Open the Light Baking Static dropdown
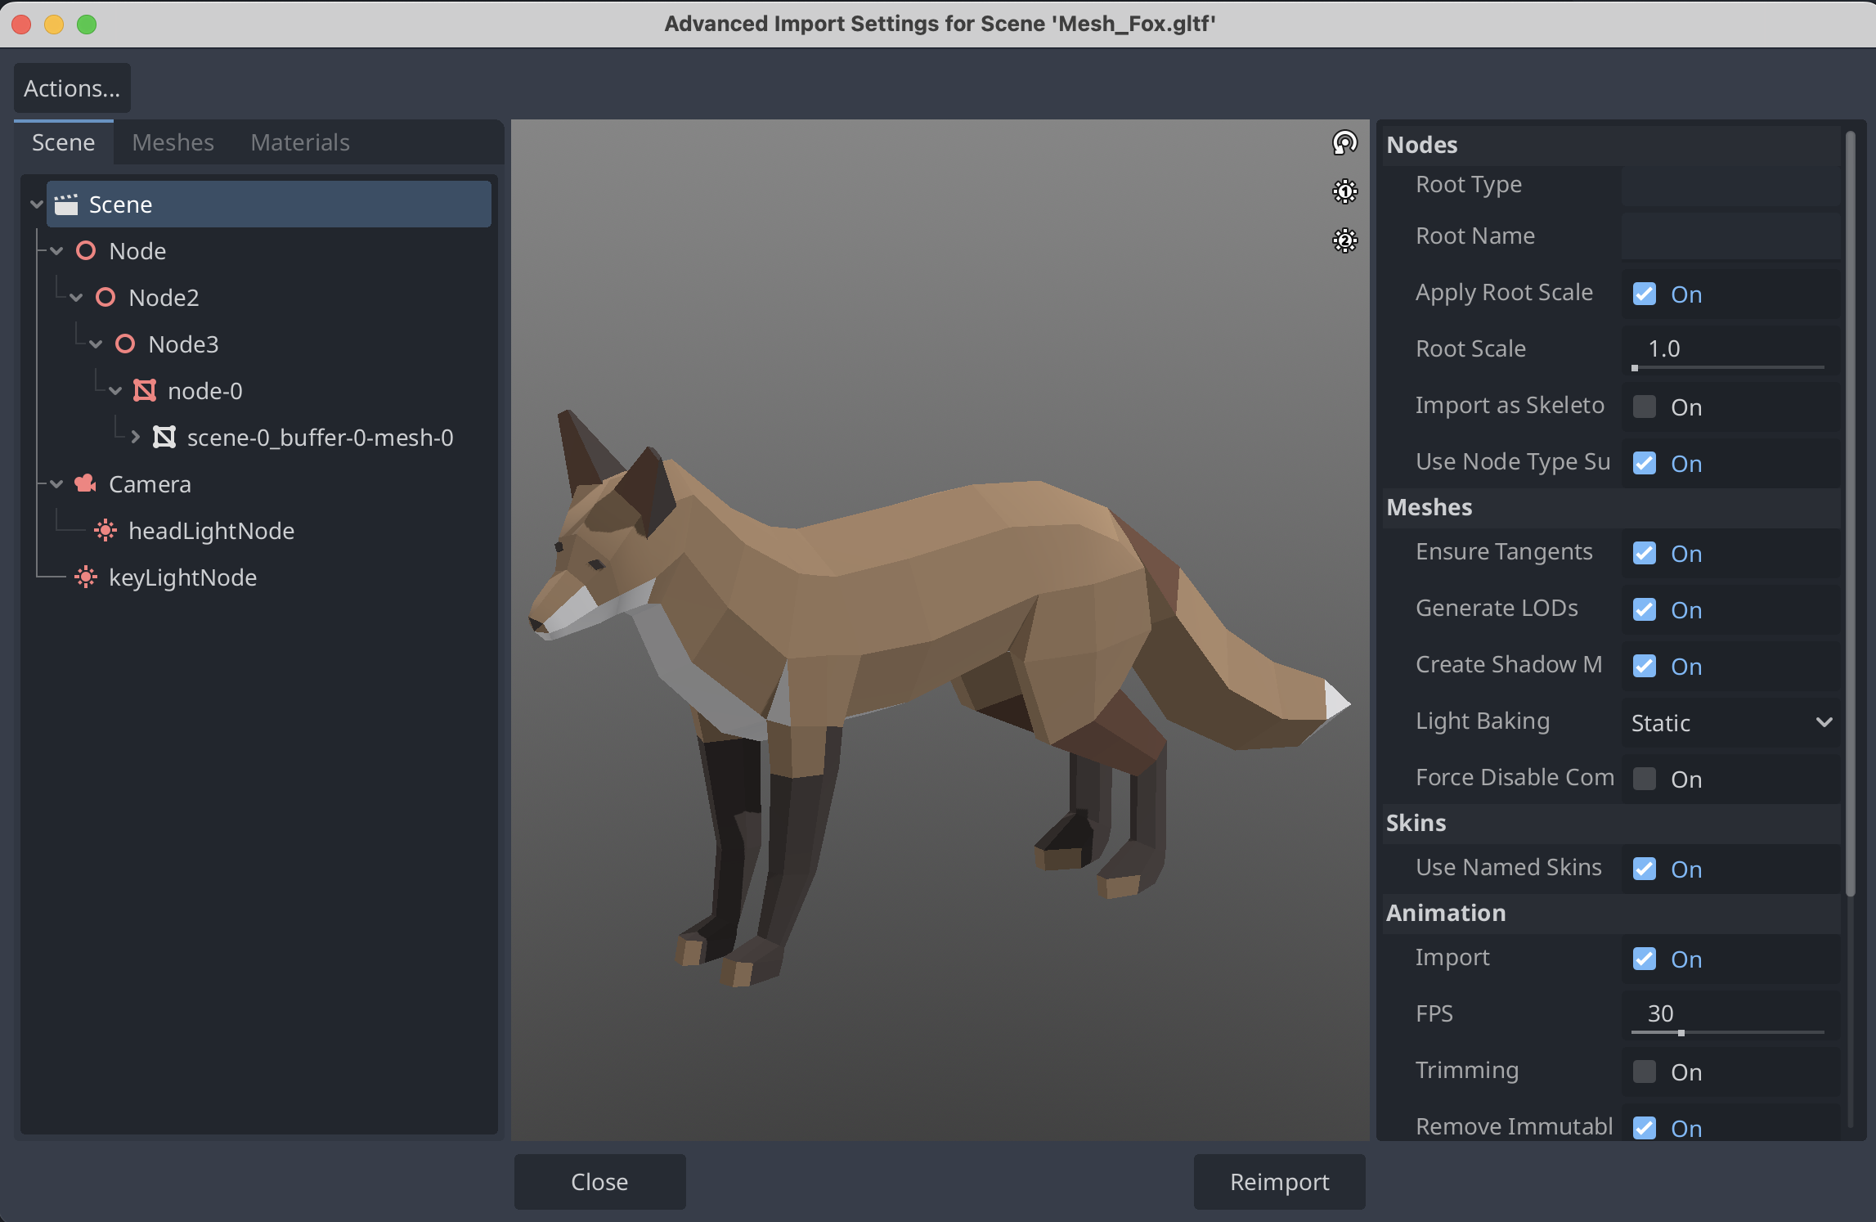Viewport: 1876px width, 1222px height. pos(1730,723)
